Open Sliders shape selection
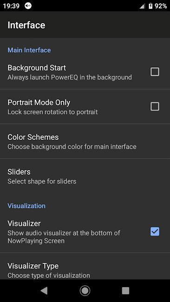Viewport: 170px width, 302px height. point(85,176)
